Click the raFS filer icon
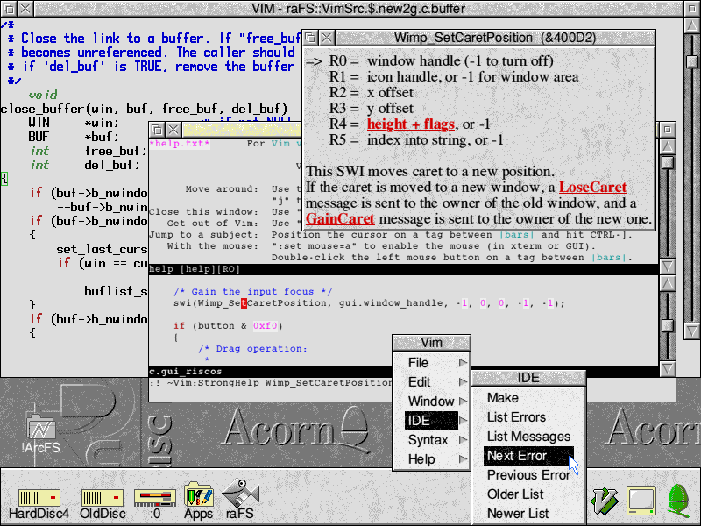Viewport: 701px width, 526px height. [240, 496]
